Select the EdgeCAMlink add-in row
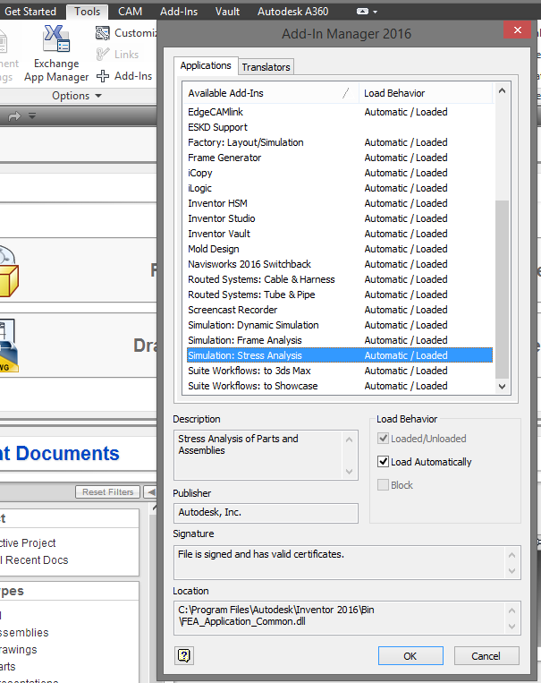 point(340,112)
